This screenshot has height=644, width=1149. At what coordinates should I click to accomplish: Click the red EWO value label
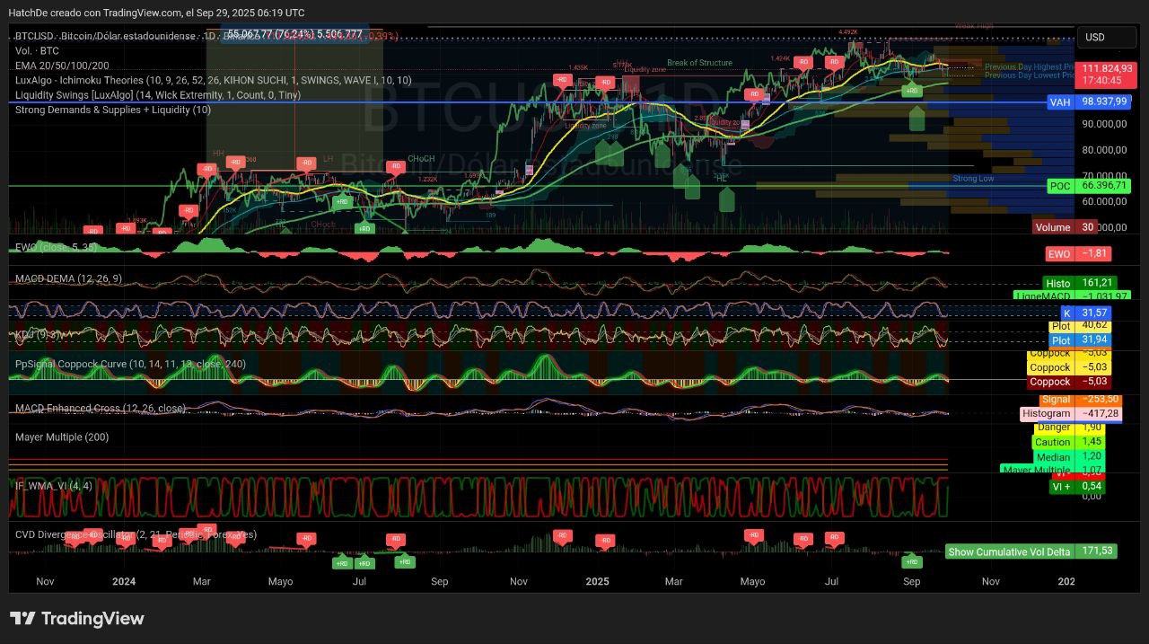pos(1059,254)
